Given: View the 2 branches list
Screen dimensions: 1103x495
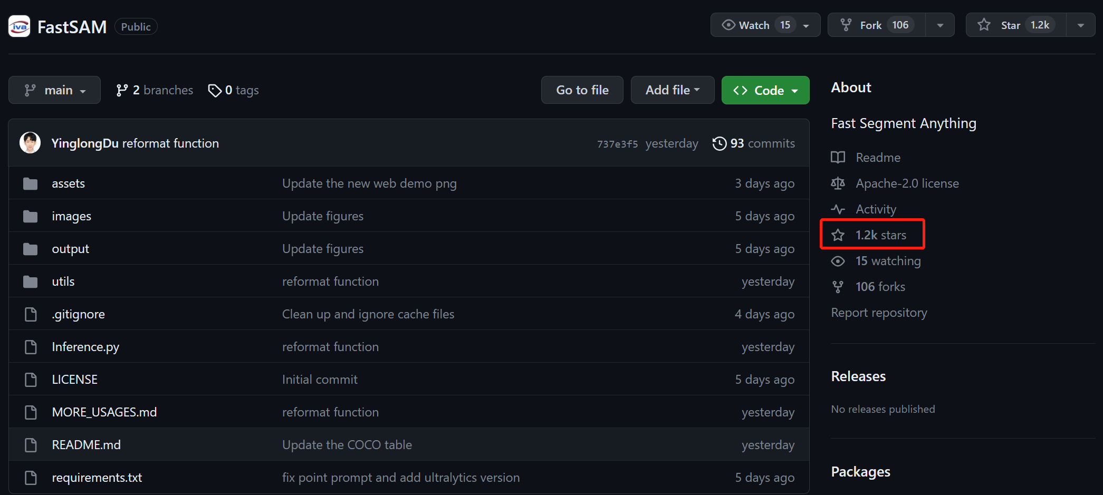Looking at the screenshot, I should [155, 90].
